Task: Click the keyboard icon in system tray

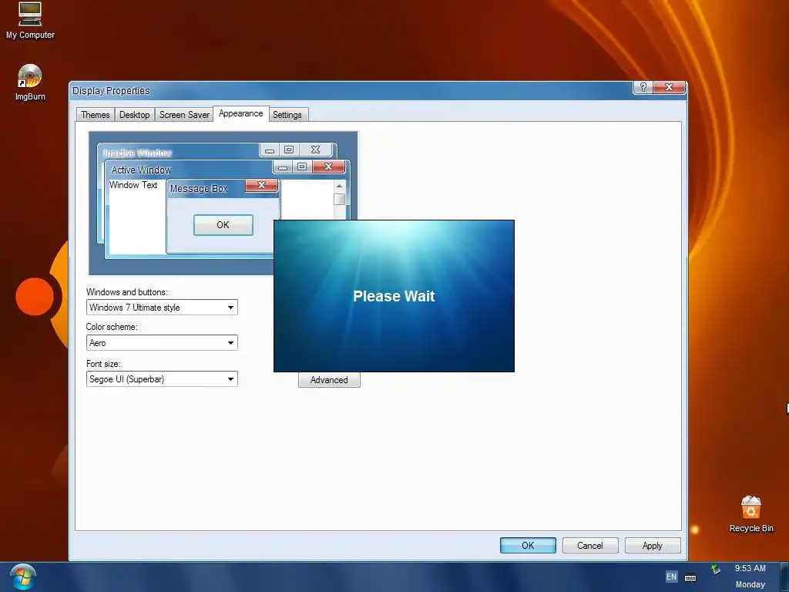Action: [690, 577]
